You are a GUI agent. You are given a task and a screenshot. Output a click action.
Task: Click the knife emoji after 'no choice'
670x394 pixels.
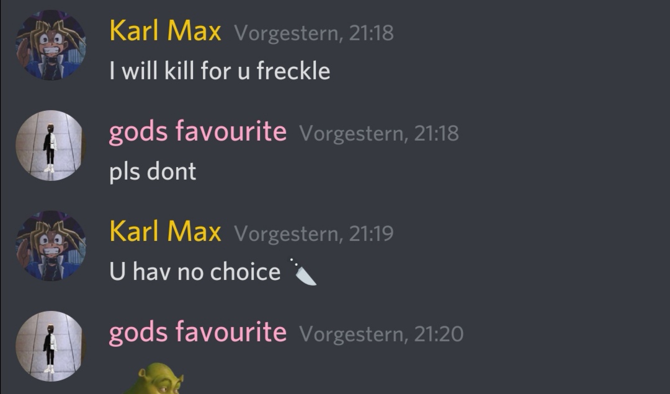303,271
